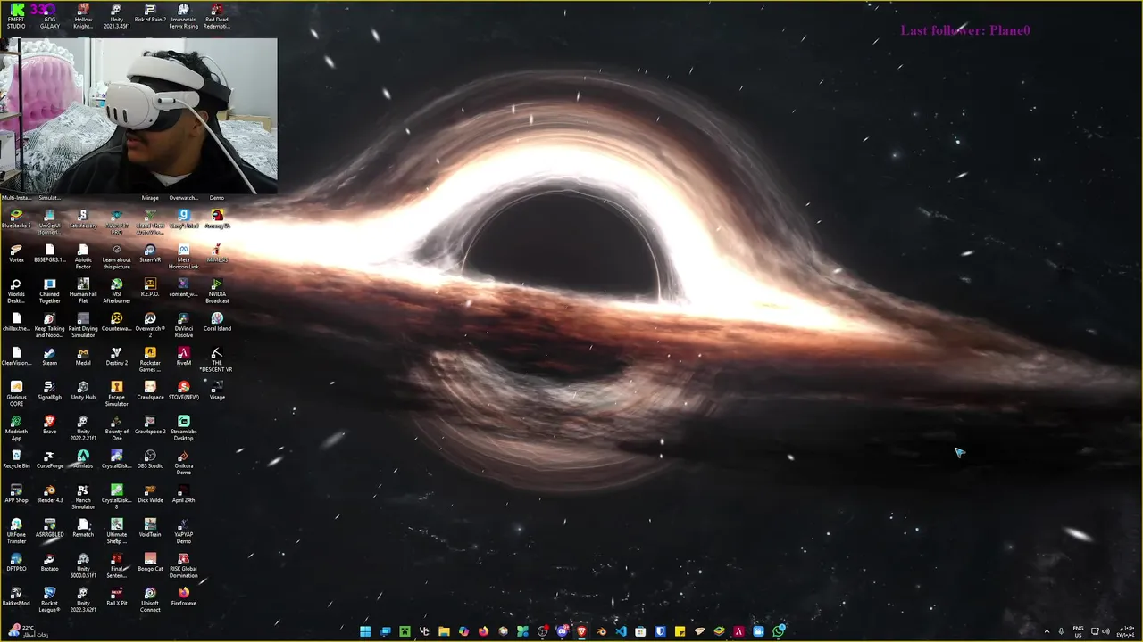Open the Rockstar Games launcher shortcut
Viewport: 1143px width, 642px height.
coord(150,359)
